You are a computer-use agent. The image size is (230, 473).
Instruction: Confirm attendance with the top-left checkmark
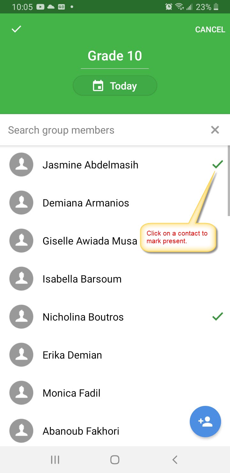pyautogui.click(x=16, y=29)
